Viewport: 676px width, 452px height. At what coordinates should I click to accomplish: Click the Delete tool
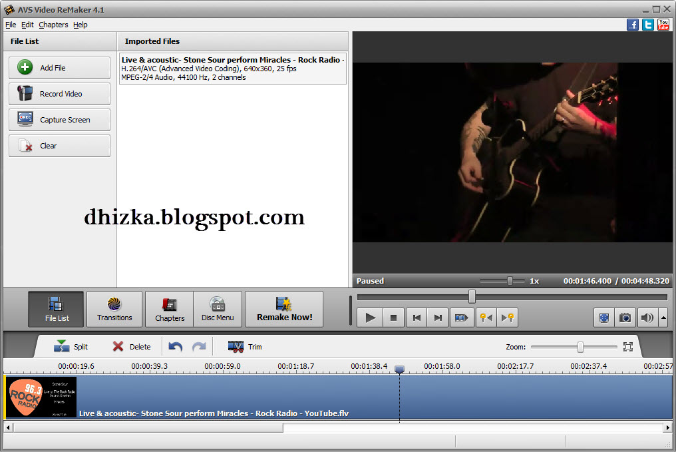(132, 346)
